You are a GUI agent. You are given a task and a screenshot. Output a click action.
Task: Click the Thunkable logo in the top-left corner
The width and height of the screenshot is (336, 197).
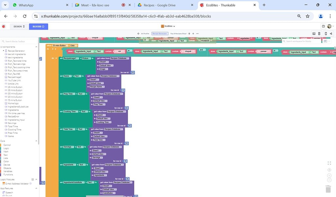pos(4,26)
